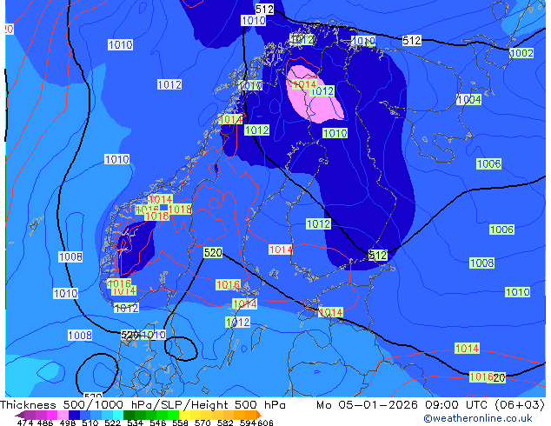Pick the cyan swatch in the legend

[x=118, y=415]
